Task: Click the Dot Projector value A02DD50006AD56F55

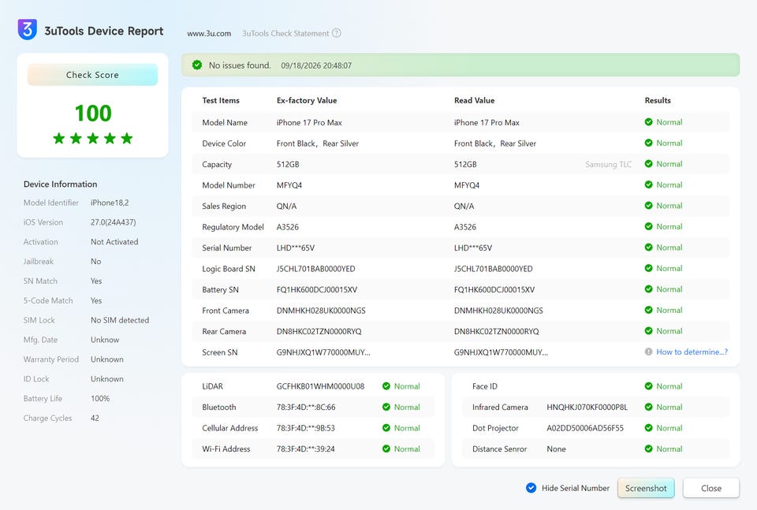Action: (x=585, y=428)
